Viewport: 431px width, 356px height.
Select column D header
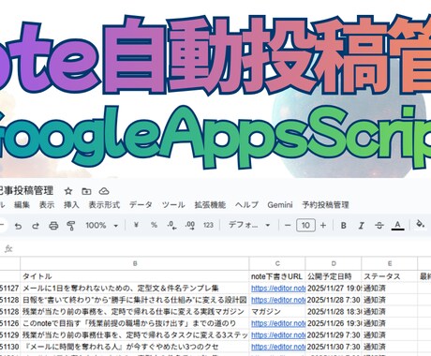point(334,263)
